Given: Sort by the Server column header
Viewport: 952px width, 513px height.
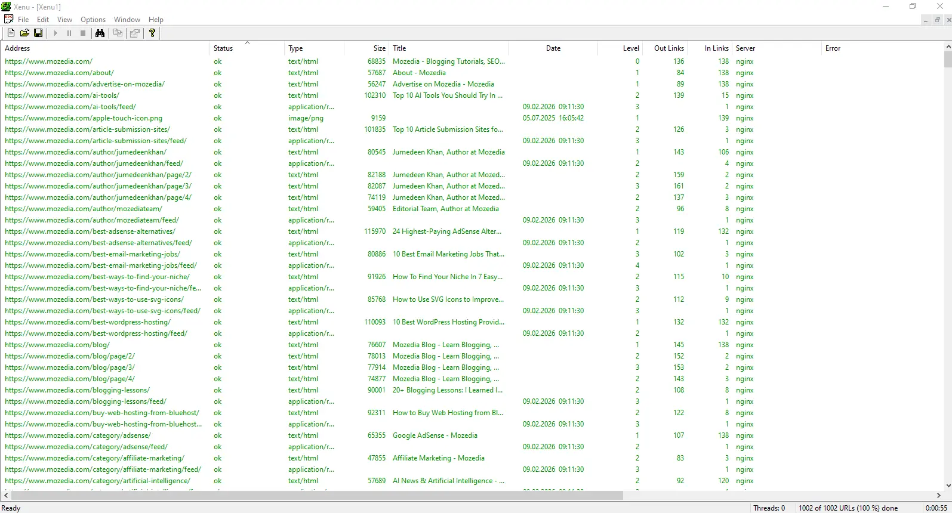Looking at the screenshot, I should pos(777,48).
